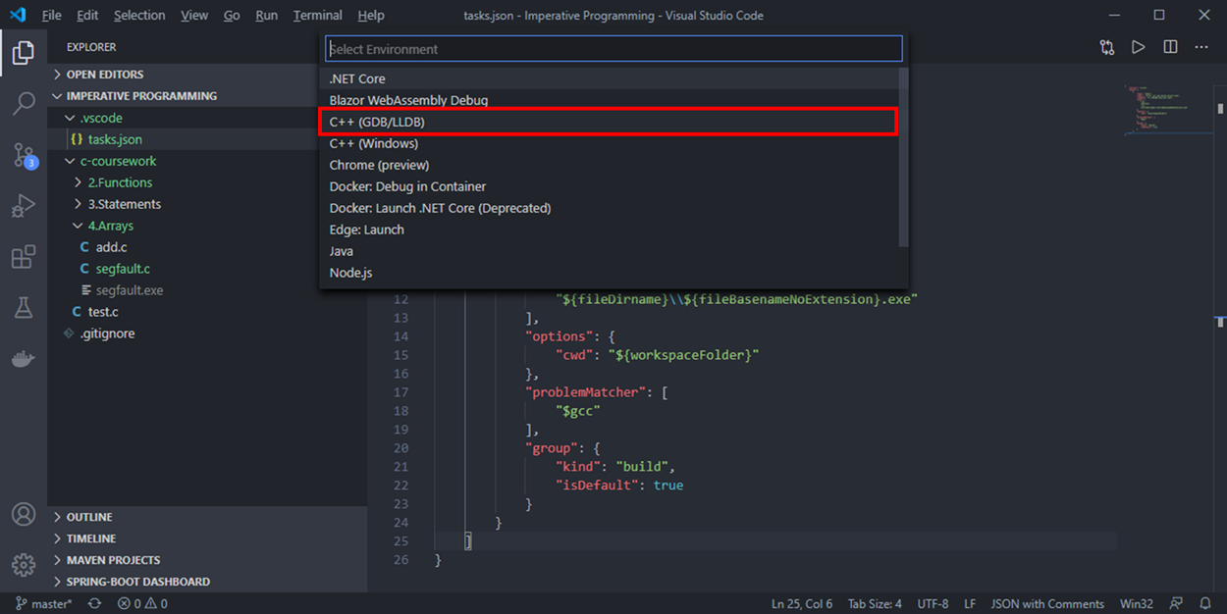Click JSON with Comments language mode
The width and height of the screenshot is (1227, 614).
coord(1047,604)
